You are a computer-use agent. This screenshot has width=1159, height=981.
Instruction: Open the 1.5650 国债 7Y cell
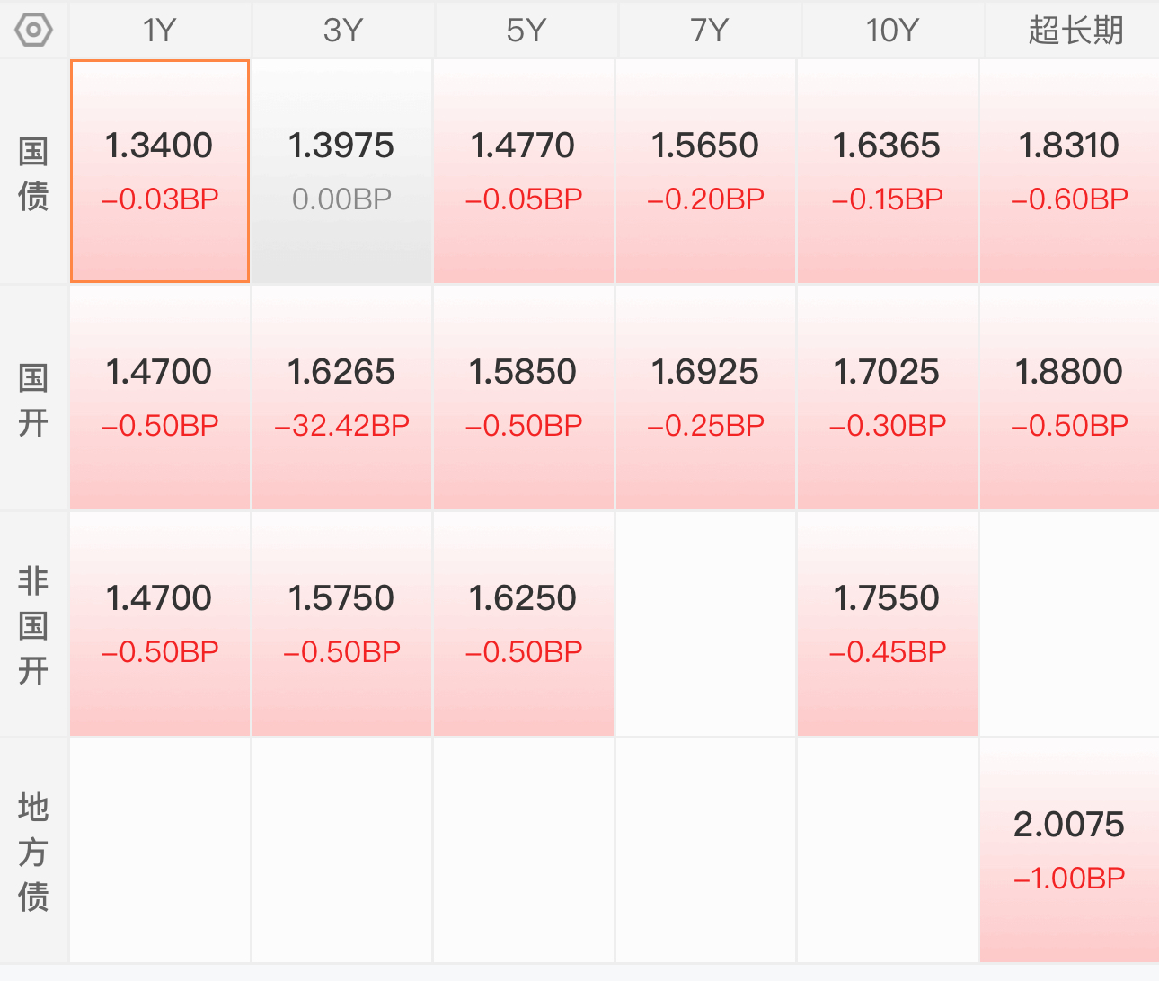(705, 172)
